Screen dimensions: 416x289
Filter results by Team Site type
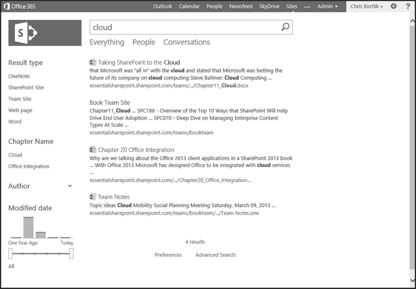pyautogui.click(x=20, y=99)
